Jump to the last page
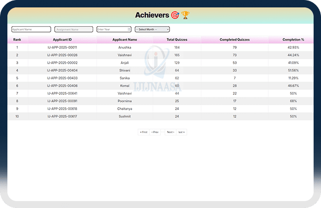The height and width of the screenshot is (208, 321). pos(181,132)
